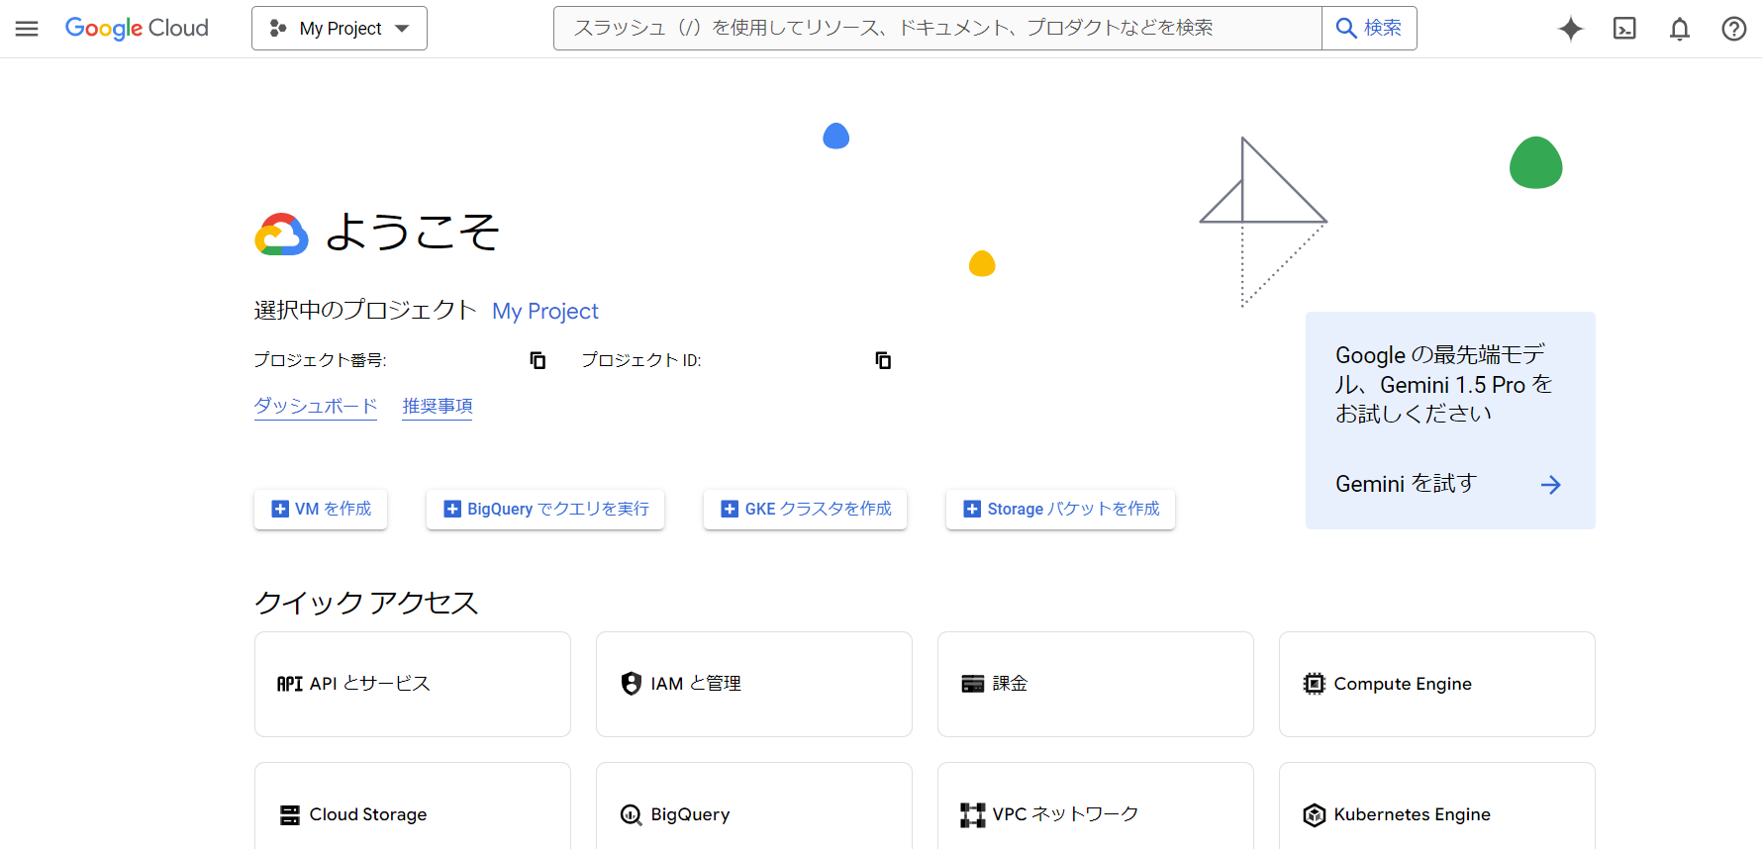
Task: Open Cloud Storage quick access card
Action: (413, 806)
